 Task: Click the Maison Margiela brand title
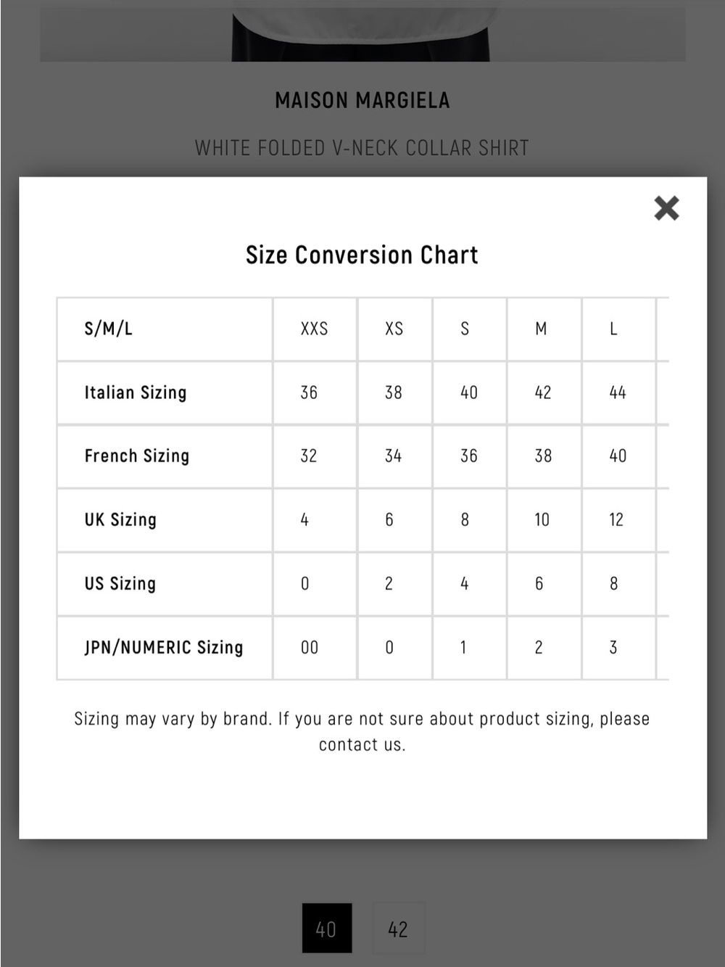coord(362,100)
